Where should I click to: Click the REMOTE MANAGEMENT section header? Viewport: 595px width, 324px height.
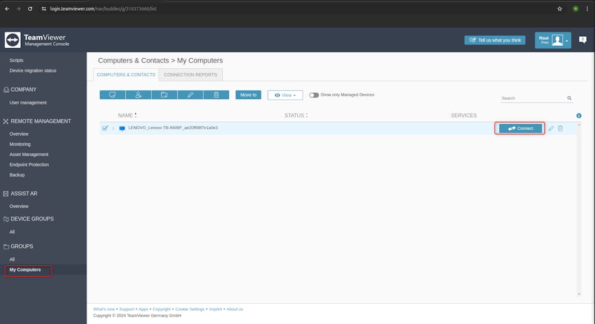tap(41, 121)
